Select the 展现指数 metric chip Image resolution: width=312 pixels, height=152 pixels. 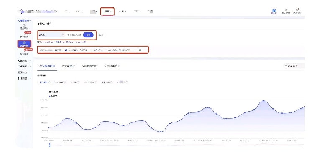pos(45,82)
